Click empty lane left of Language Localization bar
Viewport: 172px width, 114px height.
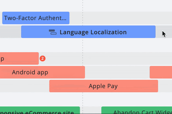pyautogui.click(x=10, y=32)
